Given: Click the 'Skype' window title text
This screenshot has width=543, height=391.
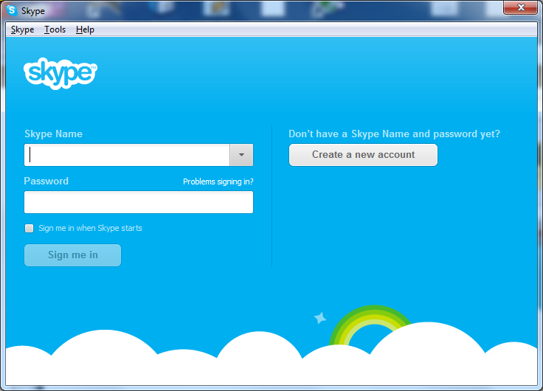Looking at the screenshot, I should 33,11.
